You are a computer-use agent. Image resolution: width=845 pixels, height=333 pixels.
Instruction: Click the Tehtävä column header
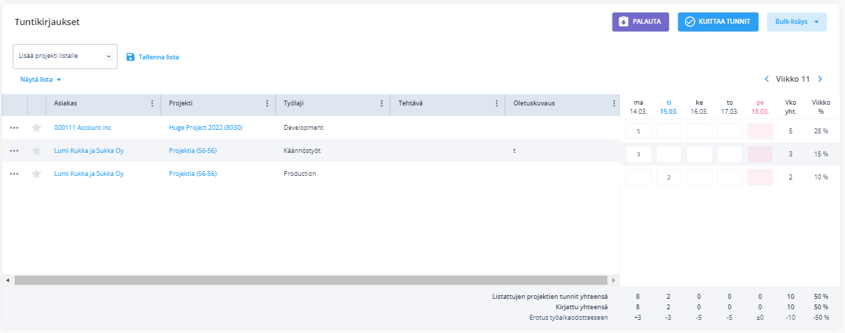[447, 103]
